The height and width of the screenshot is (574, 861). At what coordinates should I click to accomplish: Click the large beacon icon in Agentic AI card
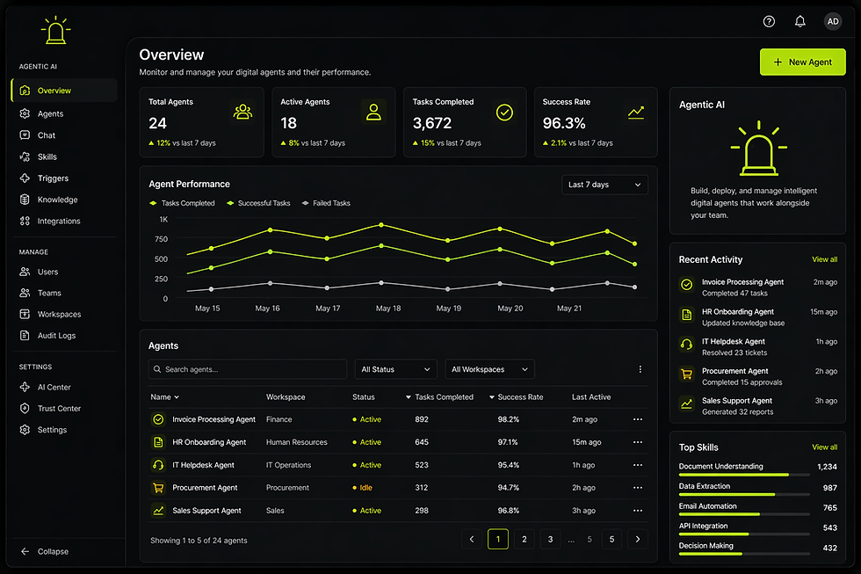point(759,149)
